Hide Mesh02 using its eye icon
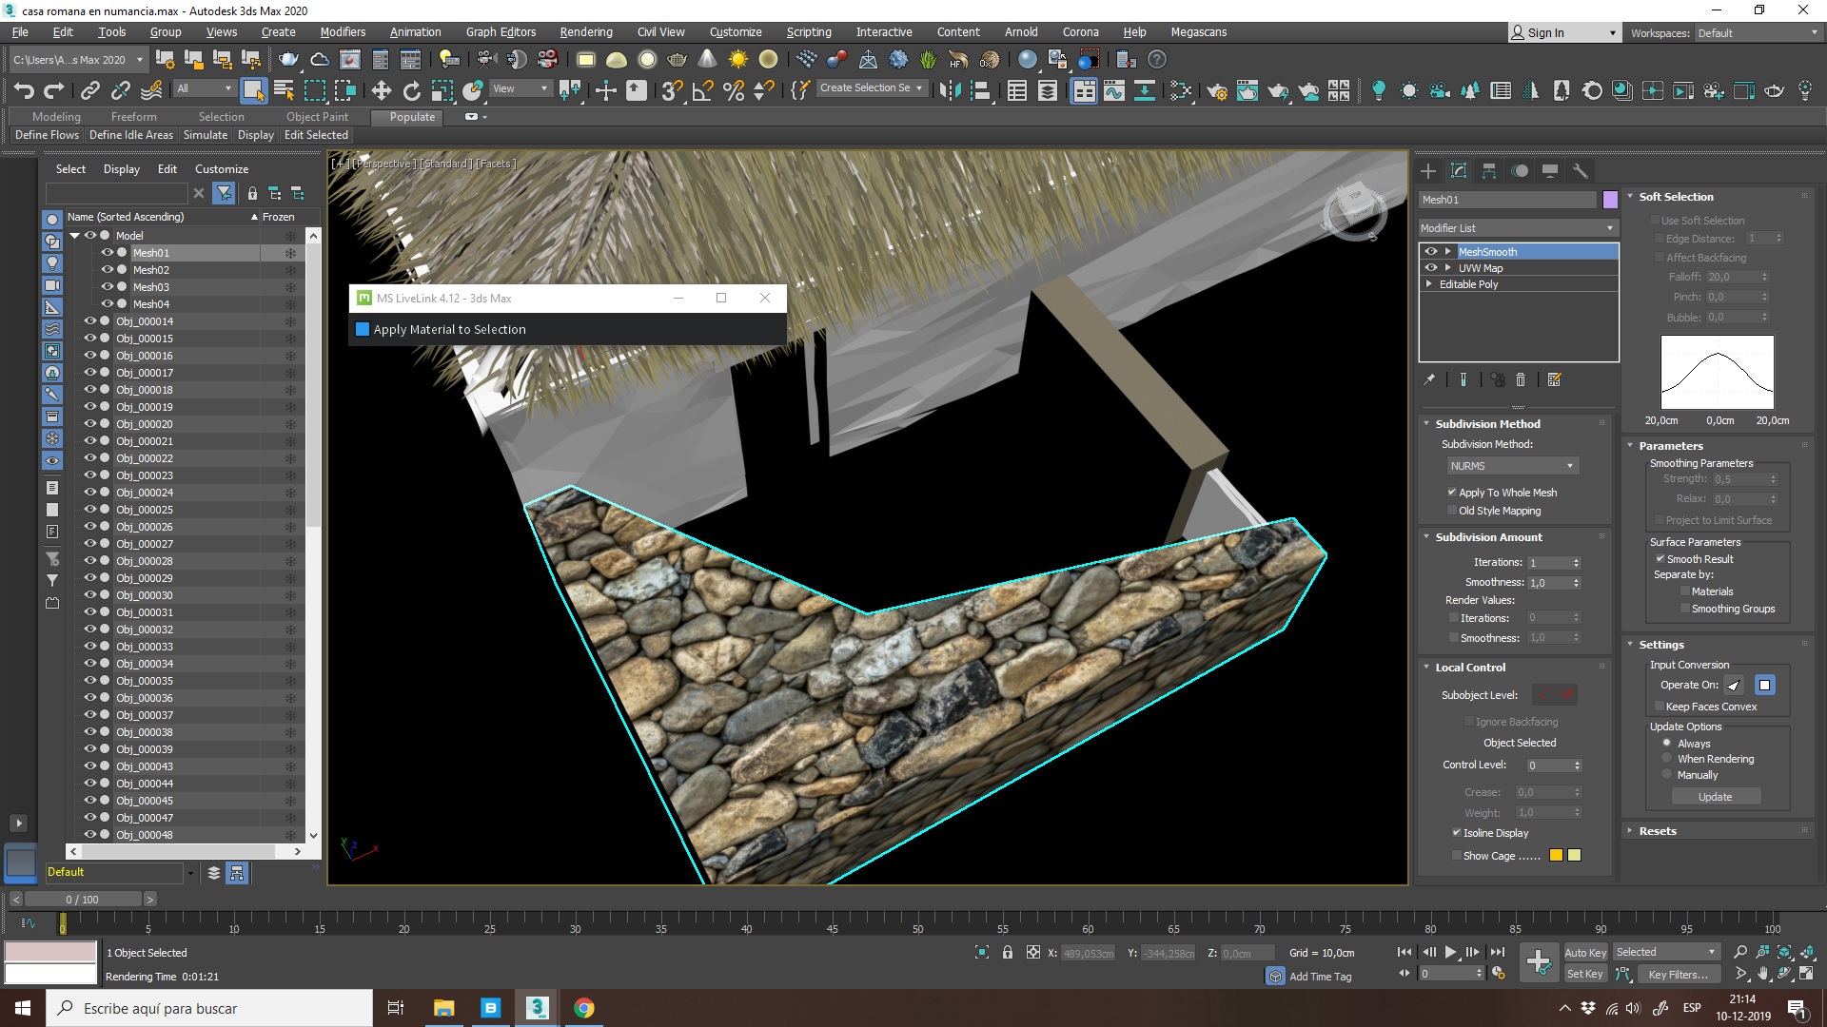This screenshot has width=1827, height=1027. pos(108,270)
